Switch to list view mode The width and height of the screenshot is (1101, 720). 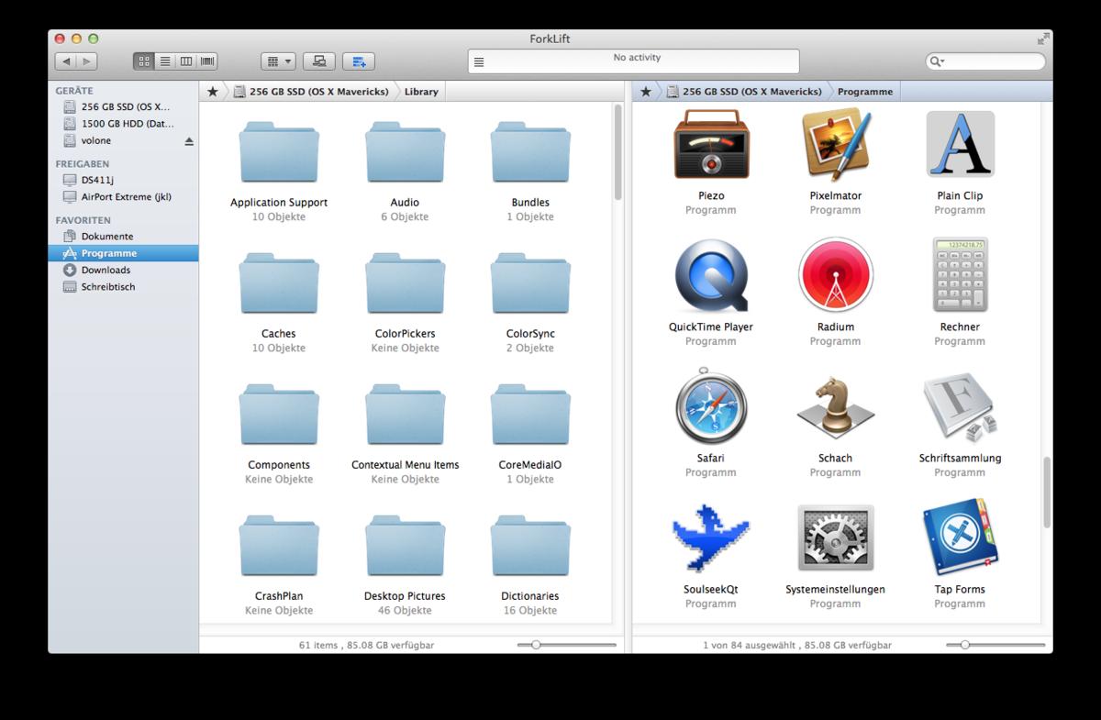pos(165,61)
